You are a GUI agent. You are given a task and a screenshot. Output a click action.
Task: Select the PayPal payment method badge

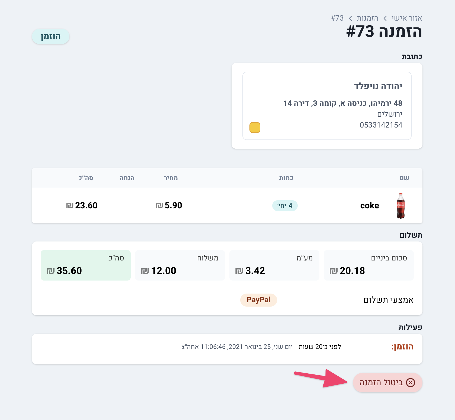pyautogui.click(x=258, y=300)
